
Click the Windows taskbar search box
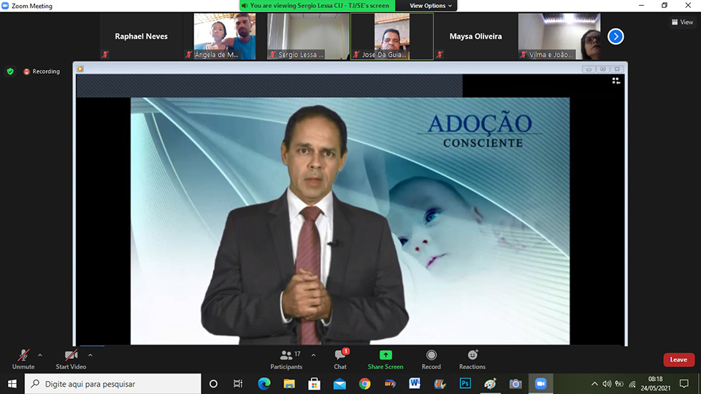point(113,383)
